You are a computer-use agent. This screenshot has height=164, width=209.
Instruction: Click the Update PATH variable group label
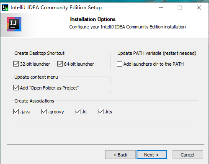pos(157,53)
